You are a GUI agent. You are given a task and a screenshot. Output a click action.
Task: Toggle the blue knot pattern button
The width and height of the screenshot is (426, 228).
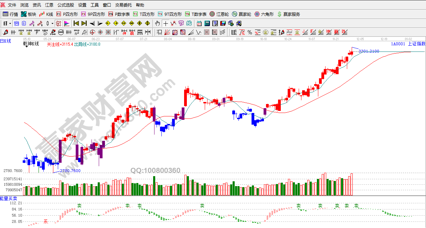16,23
